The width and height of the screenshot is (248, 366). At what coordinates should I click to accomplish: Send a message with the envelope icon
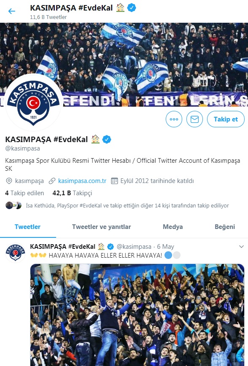(x=194, y=119)
